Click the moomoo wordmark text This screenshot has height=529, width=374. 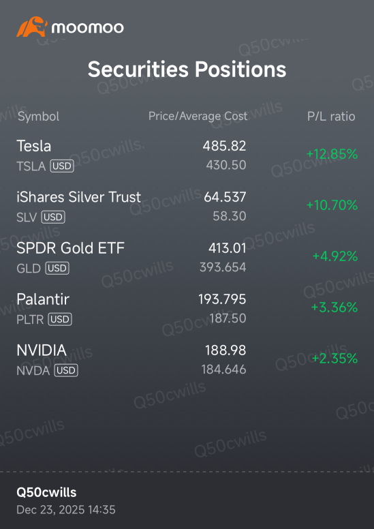[x=87, y=28]
